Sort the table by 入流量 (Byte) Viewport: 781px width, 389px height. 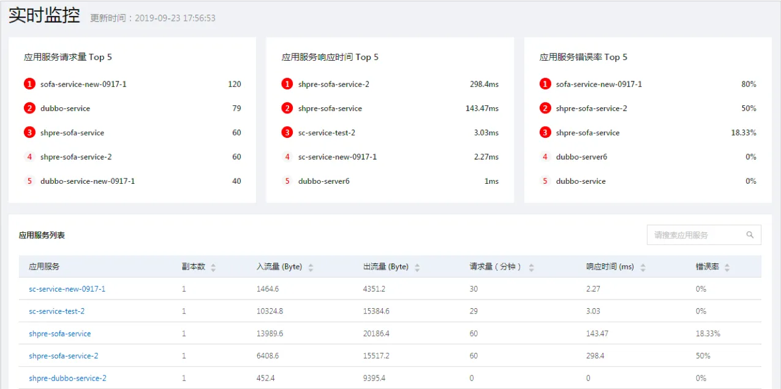pyautogui.click(x=311, y=267)
